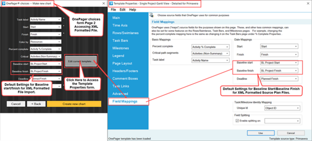The height and width of the screenshot is (141, 312).
Task: Open the File menu
Action: 113,9
